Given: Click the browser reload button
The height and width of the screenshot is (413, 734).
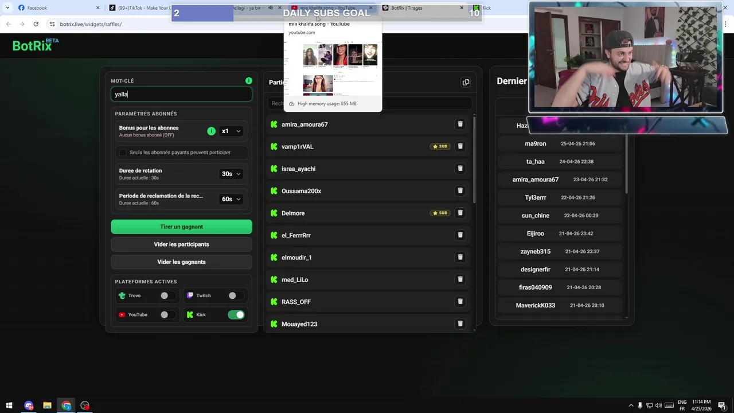Looking at the screenshot, I should point(36,24).
